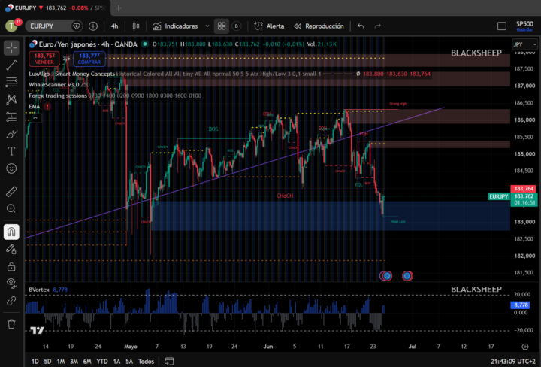Remove objects with trash icon
Image resolution: width=541 pixels, height=367 pixels.
[11, 324]
